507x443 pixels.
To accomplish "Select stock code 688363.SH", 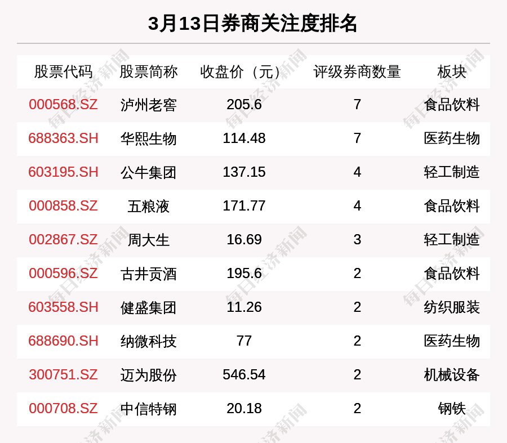I will click(x=63, y=138).
